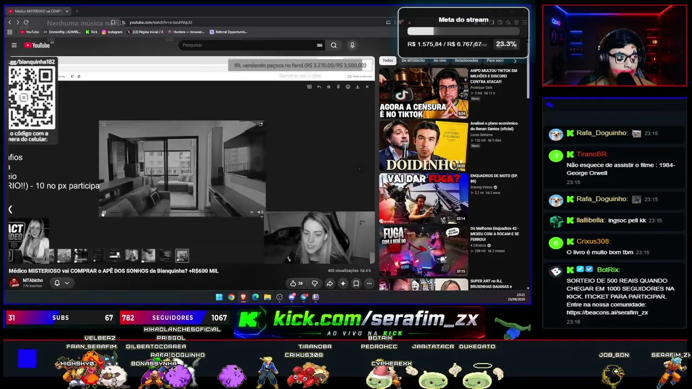Open the notification bell subscription dropdown
The height and width of the screenshot is (389, 692).
pos(62,283)
